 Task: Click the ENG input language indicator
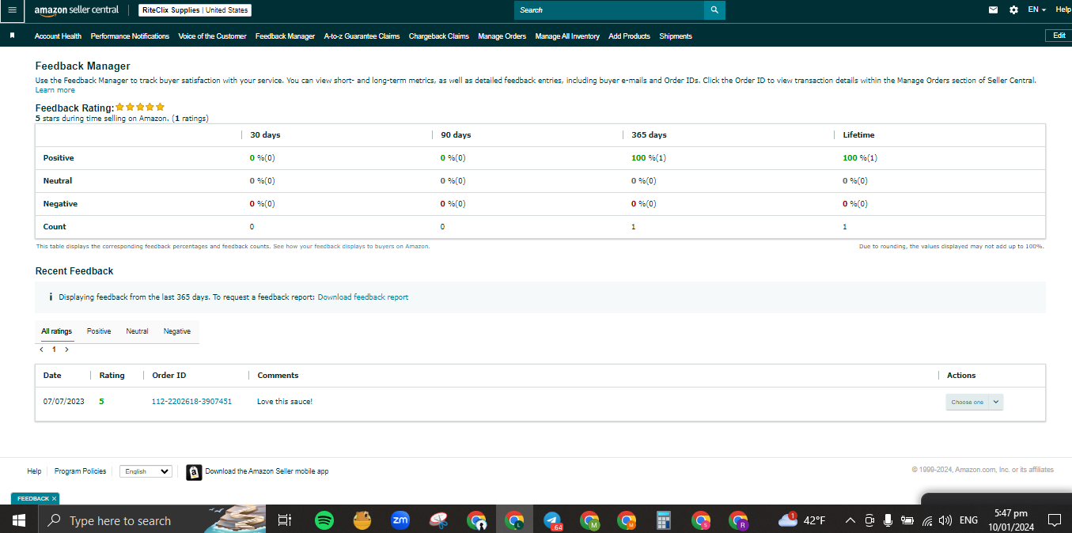[968, 520]
